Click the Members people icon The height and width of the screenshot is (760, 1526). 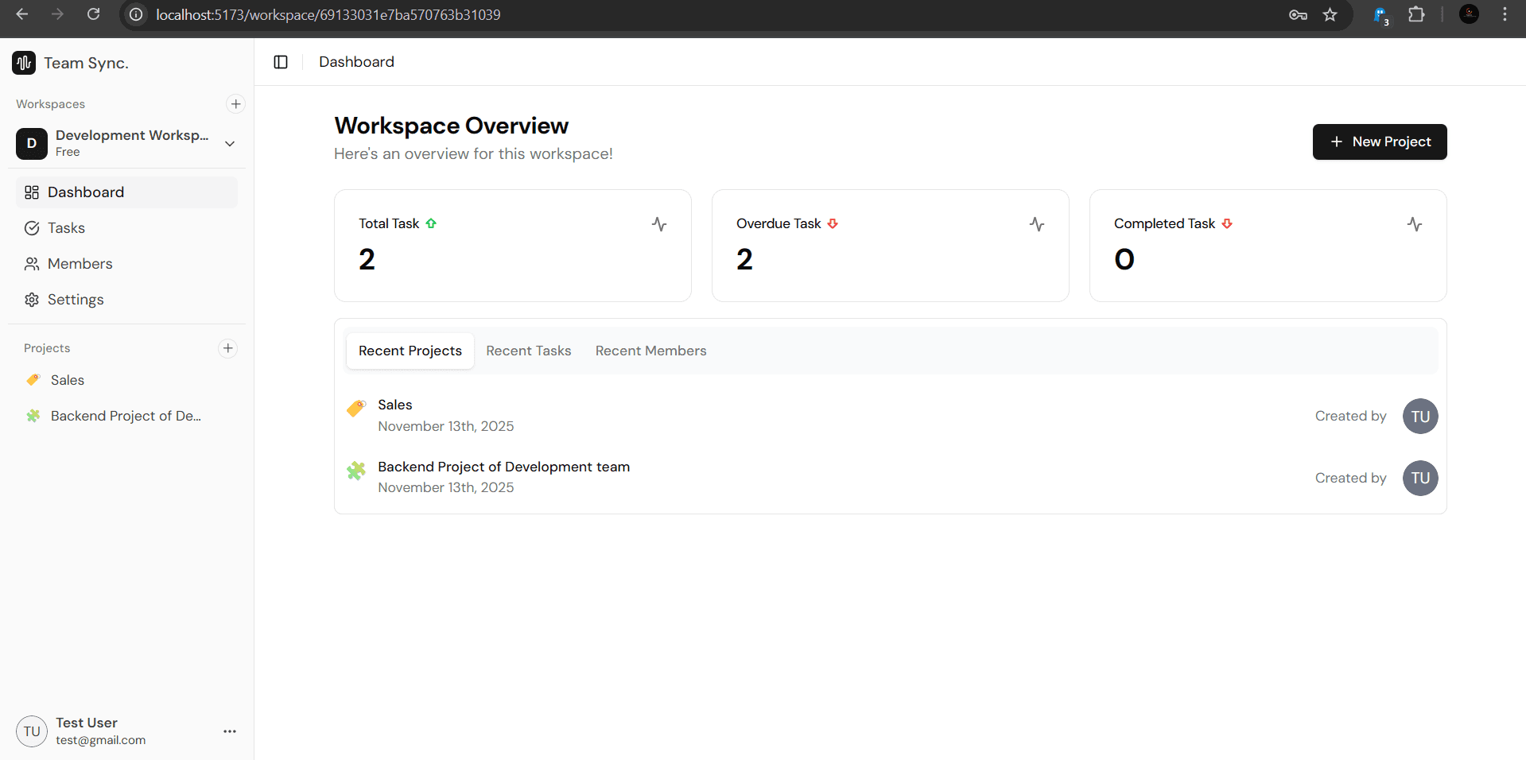pos(32,264)
